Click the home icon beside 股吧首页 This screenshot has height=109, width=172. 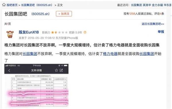click(x=4, y=5)
